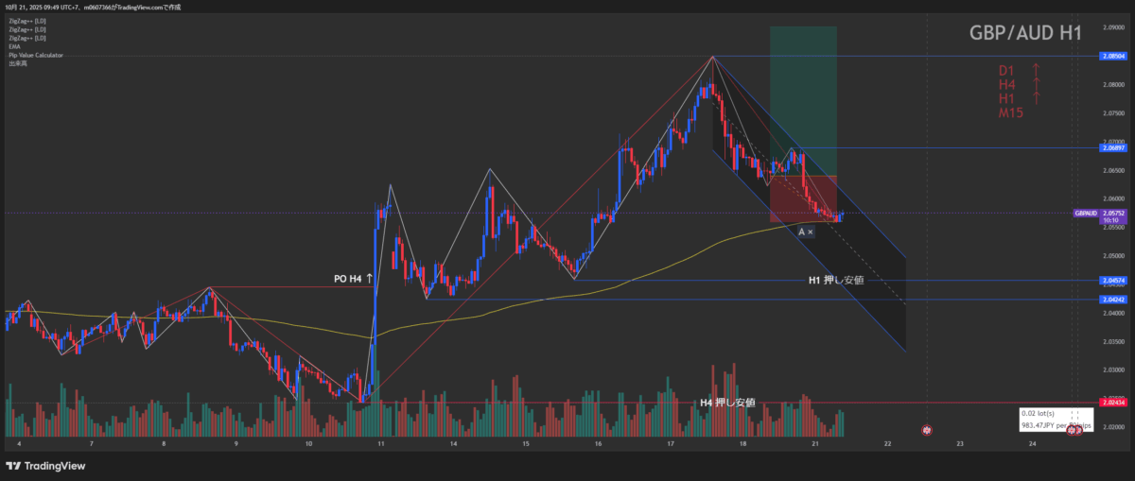Click the economic event marker near date 22
1135x481 pixels.
pyautogui.click(x=927, y=430)
